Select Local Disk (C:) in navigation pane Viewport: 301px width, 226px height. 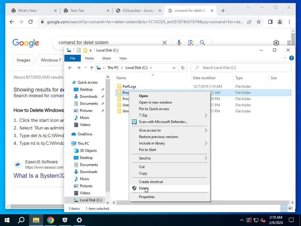coord(91,200)
